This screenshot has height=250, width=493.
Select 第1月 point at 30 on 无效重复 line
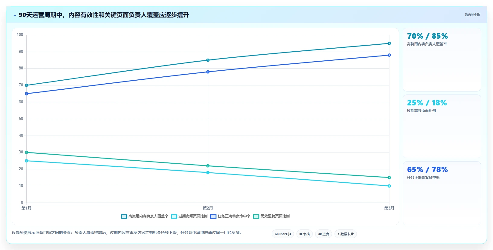point(27,152)
